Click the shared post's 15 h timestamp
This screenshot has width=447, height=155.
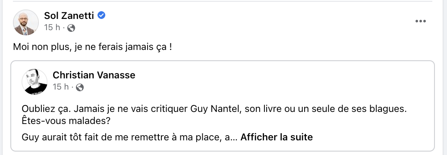pos(61,87)
